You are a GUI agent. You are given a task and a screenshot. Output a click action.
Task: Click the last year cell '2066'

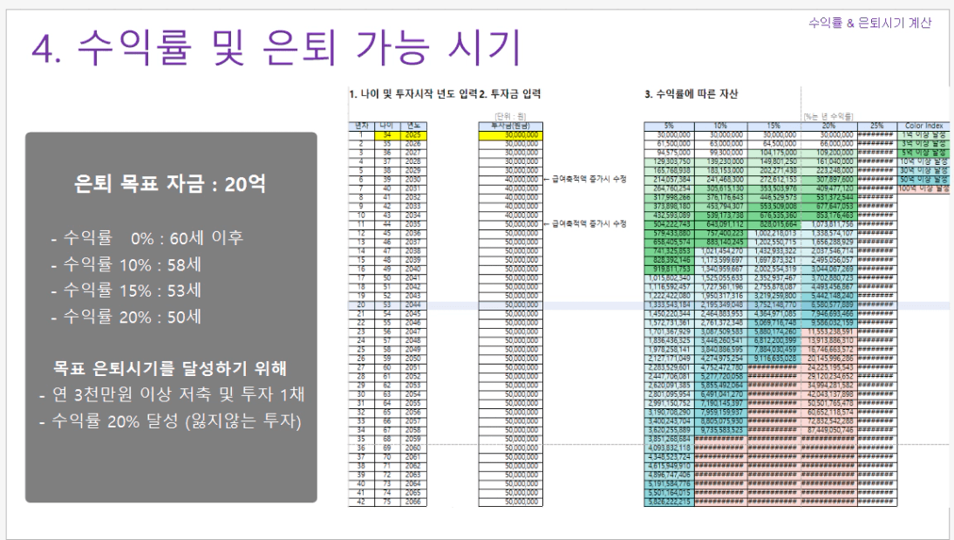pyautogui.click(x=413, y=502)
